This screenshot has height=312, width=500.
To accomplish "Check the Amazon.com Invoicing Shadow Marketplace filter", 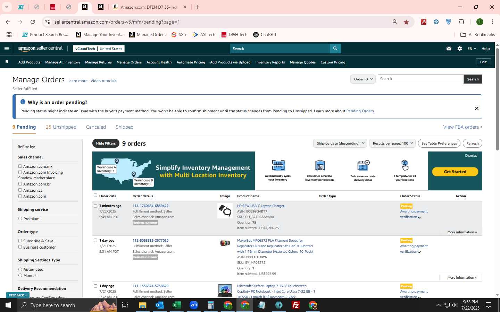I will 20,172.
